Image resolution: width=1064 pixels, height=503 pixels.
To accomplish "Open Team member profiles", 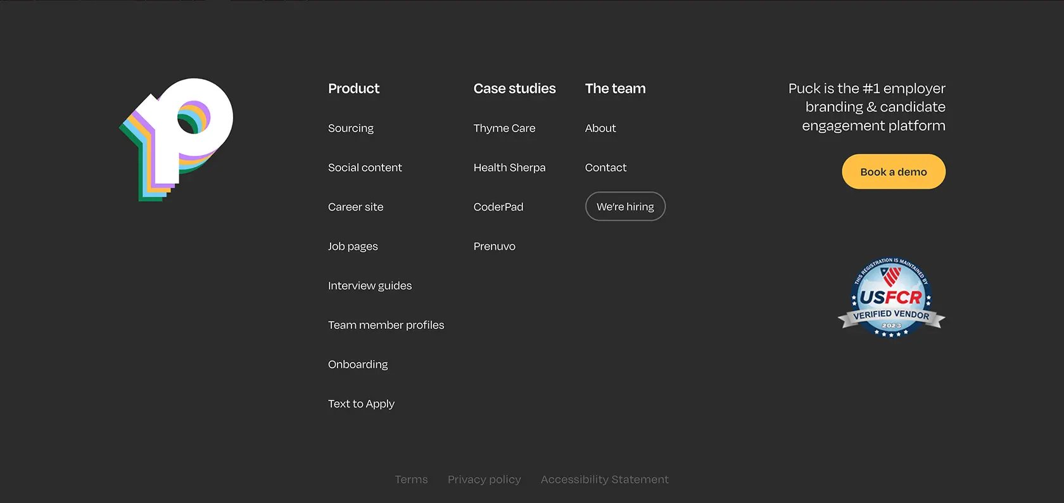I will pos(386,325).
